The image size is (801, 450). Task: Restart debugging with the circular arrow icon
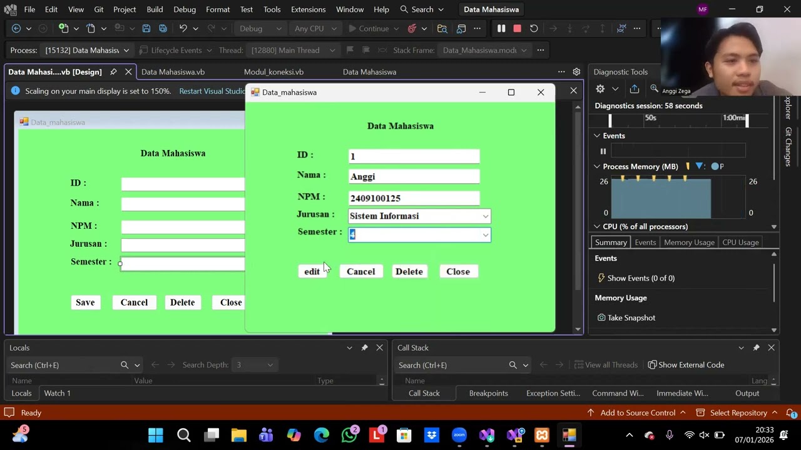[534, 28]
